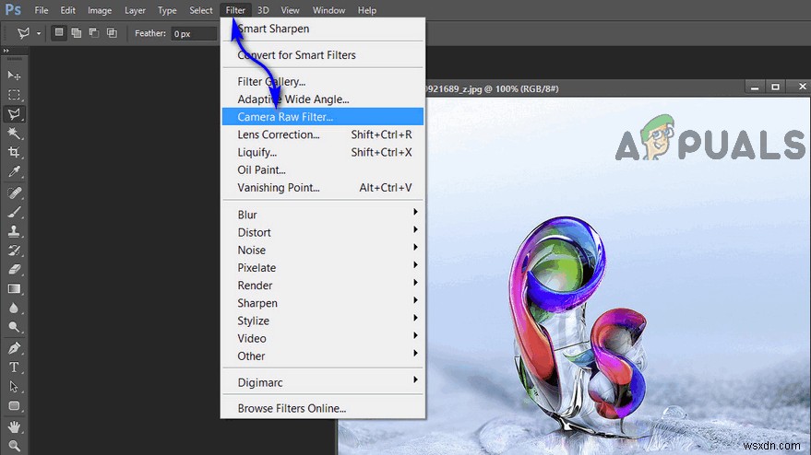Viewport: 811px width, 455px height.
Task: Close the Filter menu
Action: click(235, 10)
